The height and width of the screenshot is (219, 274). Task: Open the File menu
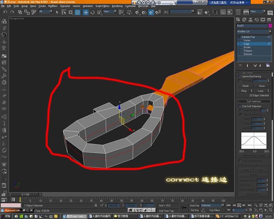point(3,6)
